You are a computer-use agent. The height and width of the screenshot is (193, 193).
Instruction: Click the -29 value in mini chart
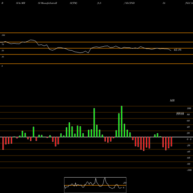(x=124, y=183)
